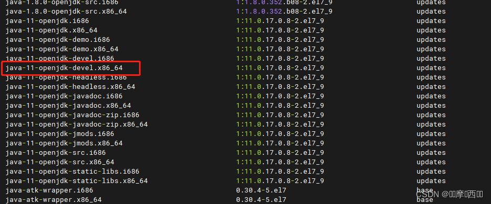This screenshot has height=204, width=491.
Task: Click the version of java-11-openjdk.i686
Action: (x=280, y=21)
